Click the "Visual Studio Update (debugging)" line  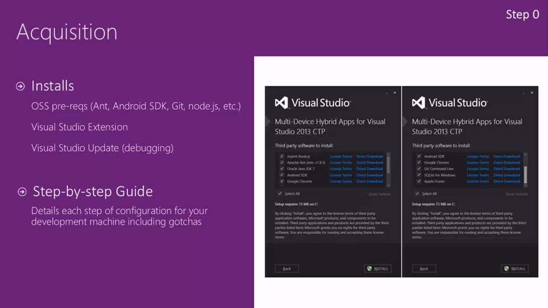click(x=102, y=148)
